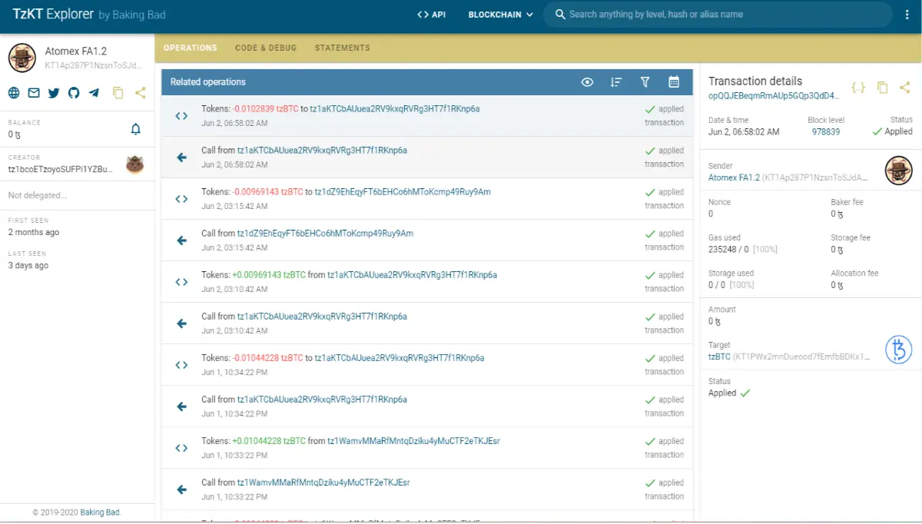Copy transaction hash in details panel
Screen dimensions: 922x524
[883, 88]
